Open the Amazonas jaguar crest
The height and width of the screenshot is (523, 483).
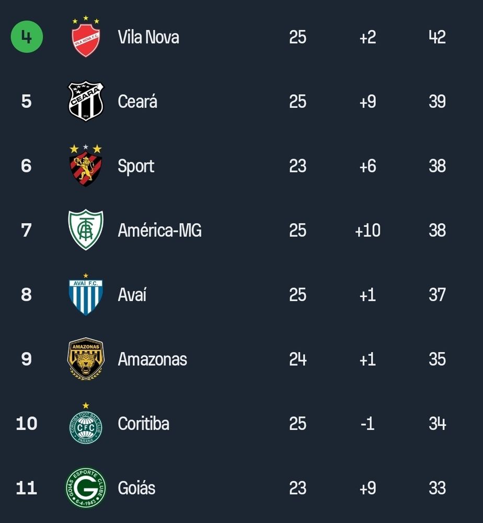(x=86, y=359)
